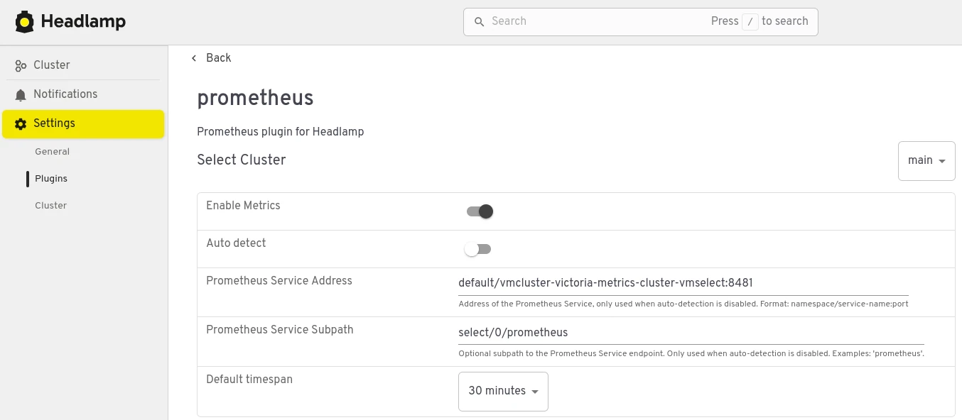Click the back chevron arrow
Viewport: 962px width, 420px height.
(194, 58)
